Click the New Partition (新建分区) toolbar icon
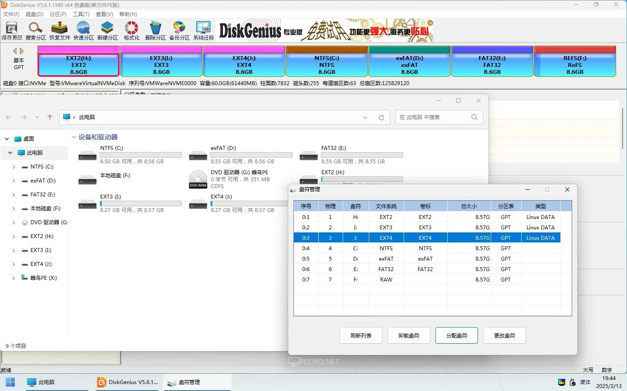The height and width of the screenshot is (391, 627). (108, 31)
